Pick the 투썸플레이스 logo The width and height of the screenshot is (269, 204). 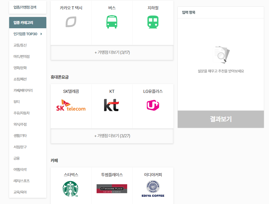tap(112, 188)
